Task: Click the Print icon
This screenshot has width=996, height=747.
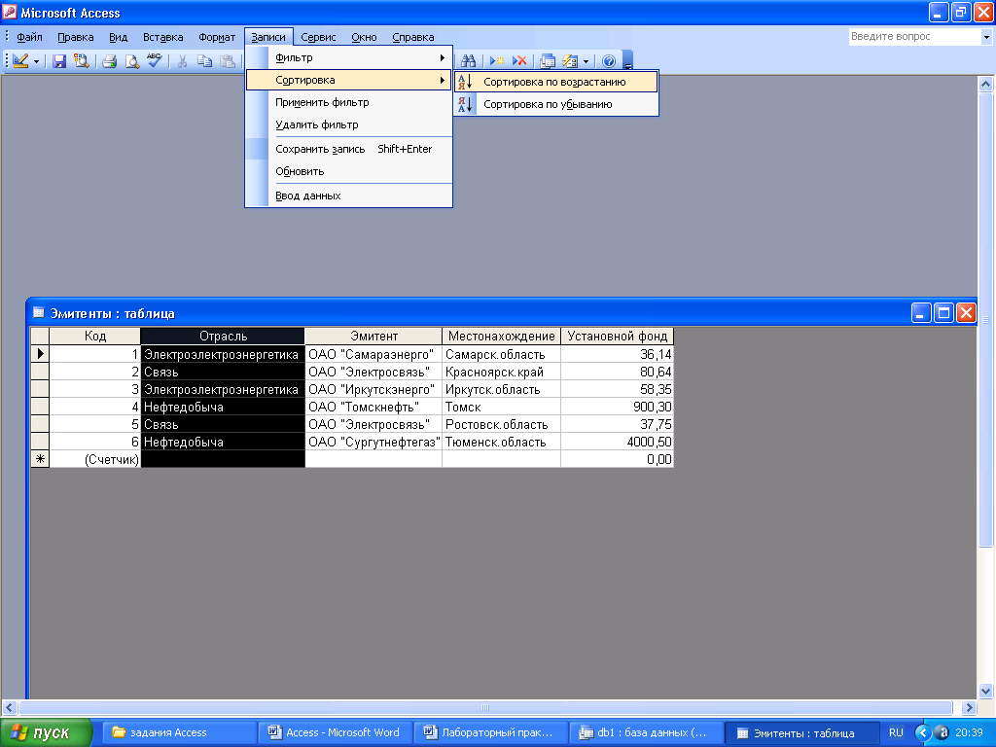Action: point(109,61)
